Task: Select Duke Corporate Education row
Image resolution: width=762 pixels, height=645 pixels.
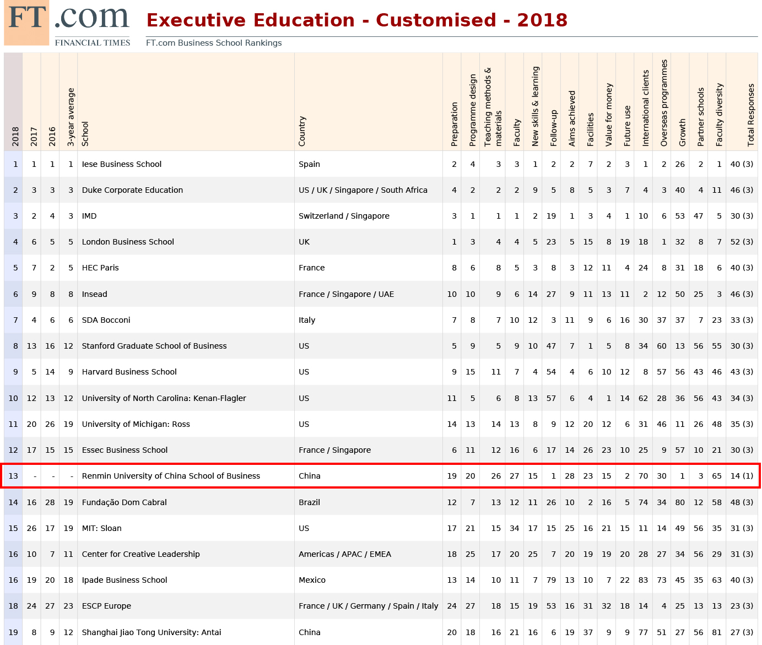Action: (x=132, y=190)
